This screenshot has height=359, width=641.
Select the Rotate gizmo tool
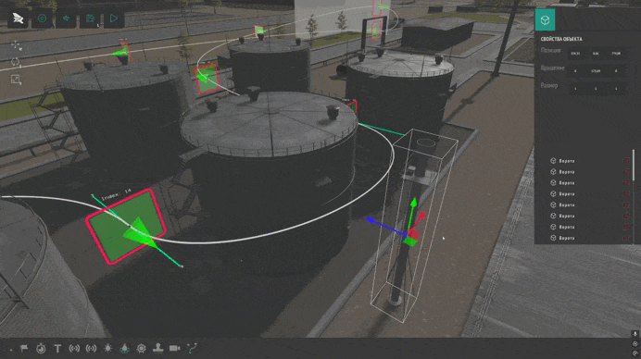(x=16, y=62)
